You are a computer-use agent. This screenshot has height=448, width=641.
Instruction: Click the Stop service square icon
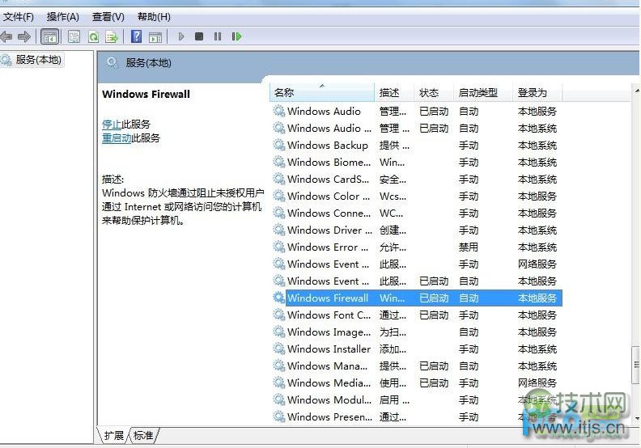[199, 36]
